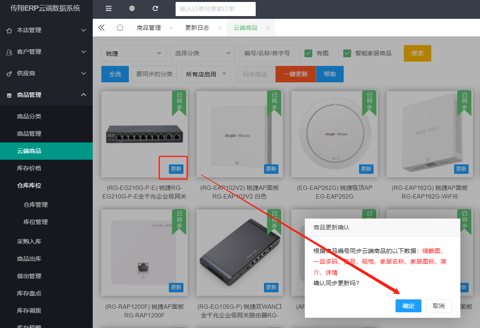Switch to the 更新日志 tab
Screen dimensions: 480x328
(197, 28)
